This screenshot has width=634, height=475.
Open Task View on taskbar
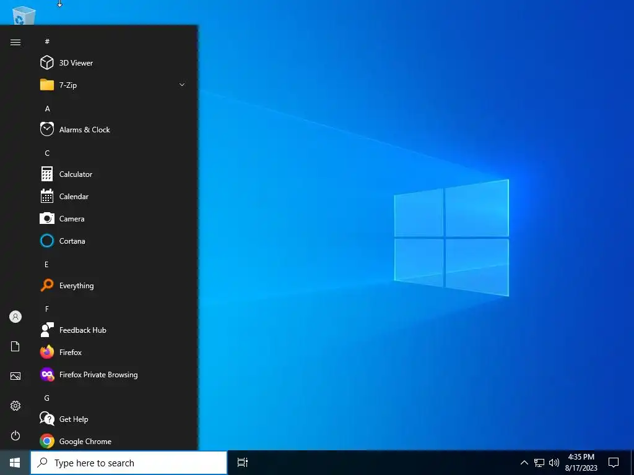pyautogui.click(x=243, y=463)
